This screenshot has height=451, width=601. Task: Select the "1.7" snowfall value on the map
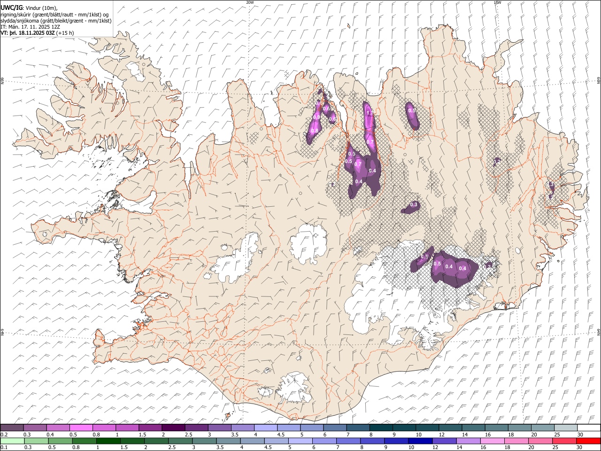click(x=370, y=113)
